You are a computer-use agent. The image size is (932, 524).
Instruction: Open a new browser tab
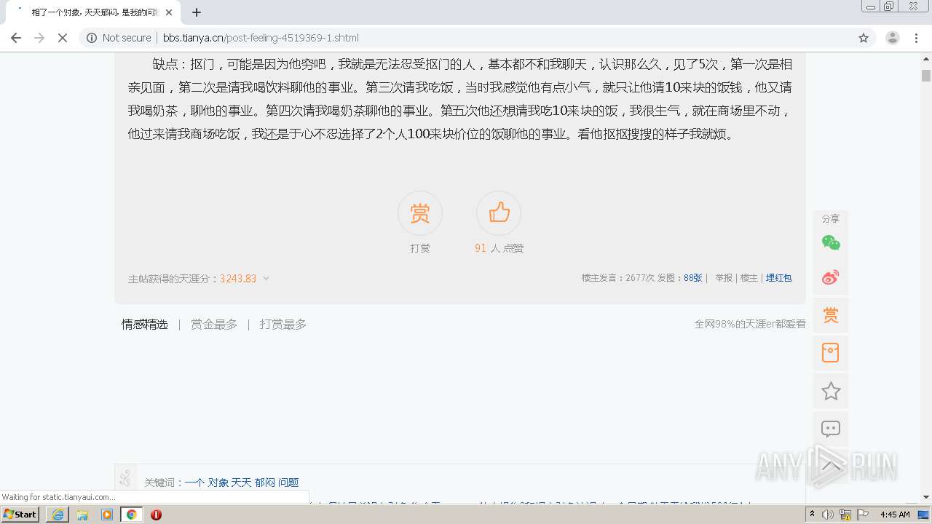tap(197, 12)
